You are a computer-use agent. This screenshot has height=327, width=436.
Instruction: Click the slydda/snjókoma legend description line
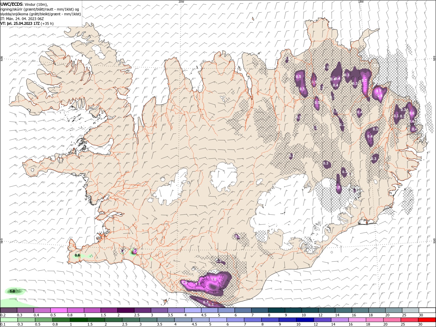click(41, 14)
